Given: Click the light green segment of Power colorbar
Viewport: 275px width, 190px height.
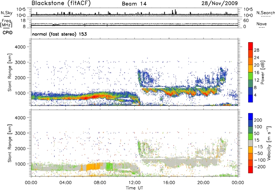Looking at the screenshot, I should point(251,76).
